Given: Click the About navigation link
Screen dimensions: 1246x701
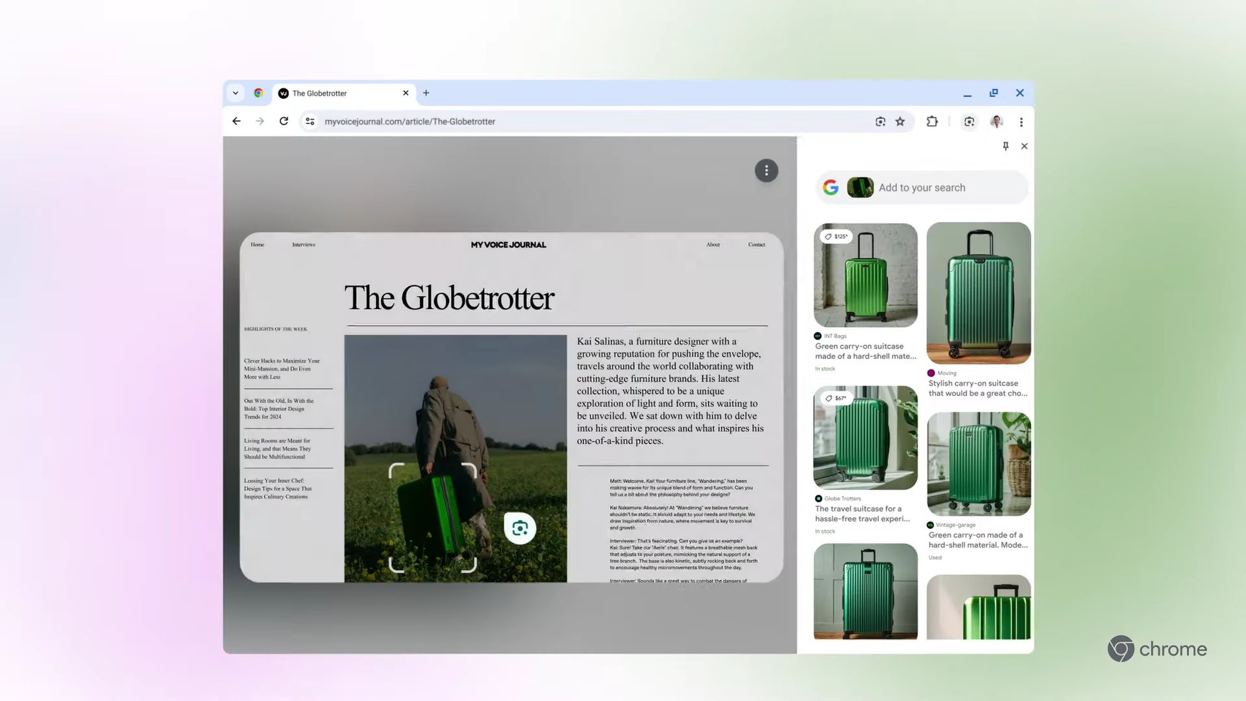Looking at the screenshot, I should pyautogui.click(x=713, y=244).
